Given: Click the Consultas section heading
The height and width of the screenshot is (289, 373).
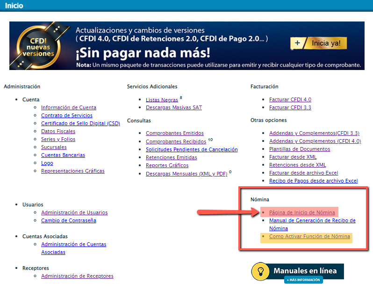Looking at the screenshot, I should point(139,120).
